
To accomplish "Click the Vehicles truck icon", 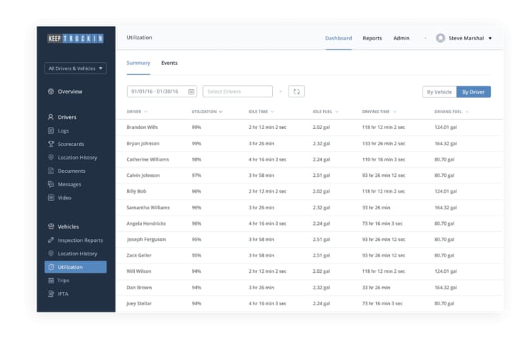I will [51, 226].
